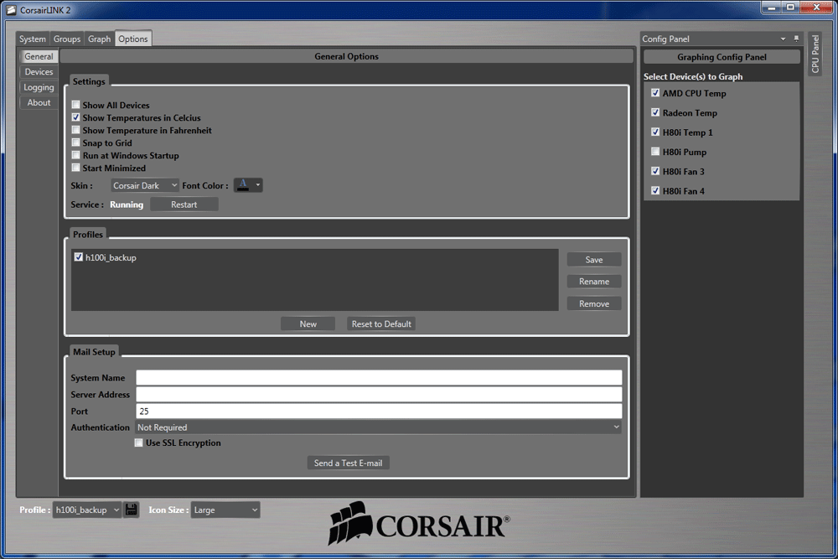Uncheck H80i Fan 3 in the graph device list
Image resolution: width=838 pixels, height=559 pixels.
655,171
